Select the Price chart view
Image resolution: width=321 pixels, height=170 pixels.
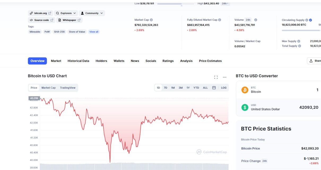tap(34, 88)
